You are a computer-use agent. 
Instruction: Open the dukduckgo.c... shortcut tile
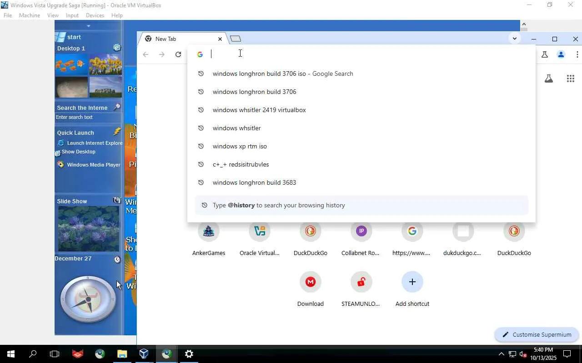(463, 238)
